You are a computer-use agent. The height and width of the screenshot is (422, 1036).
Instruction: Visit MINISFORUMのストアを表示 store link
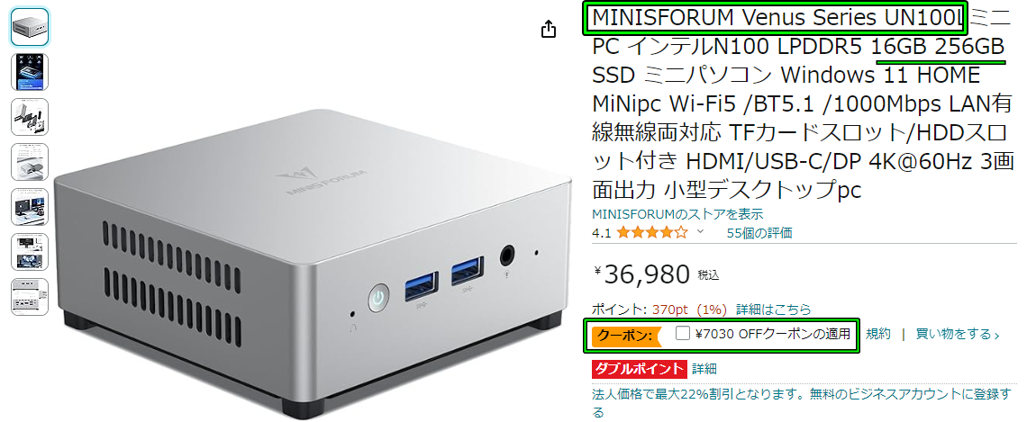click(x=677, y=214)
